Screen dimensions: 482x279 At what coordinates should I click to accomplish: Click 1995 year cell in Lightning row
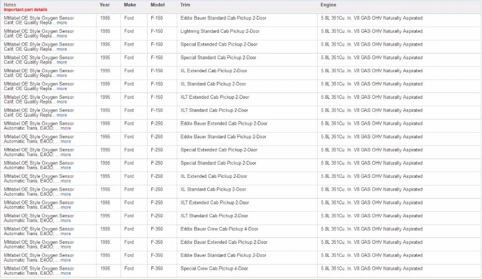(x=105, y=31)
